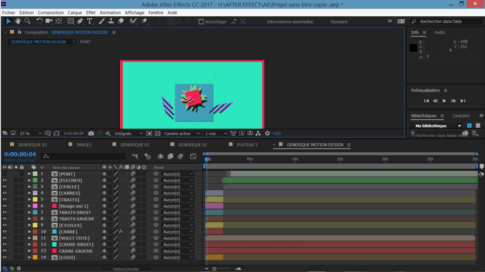Toggle the fx switch on CARRE layer

tap(121, 232)
